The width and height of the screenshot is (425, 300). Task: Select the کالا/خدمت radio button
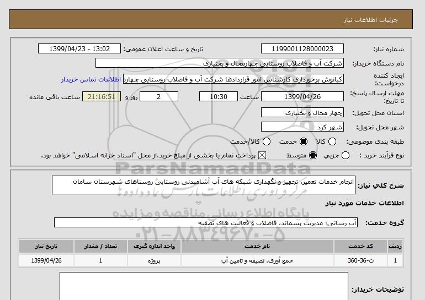267,141
